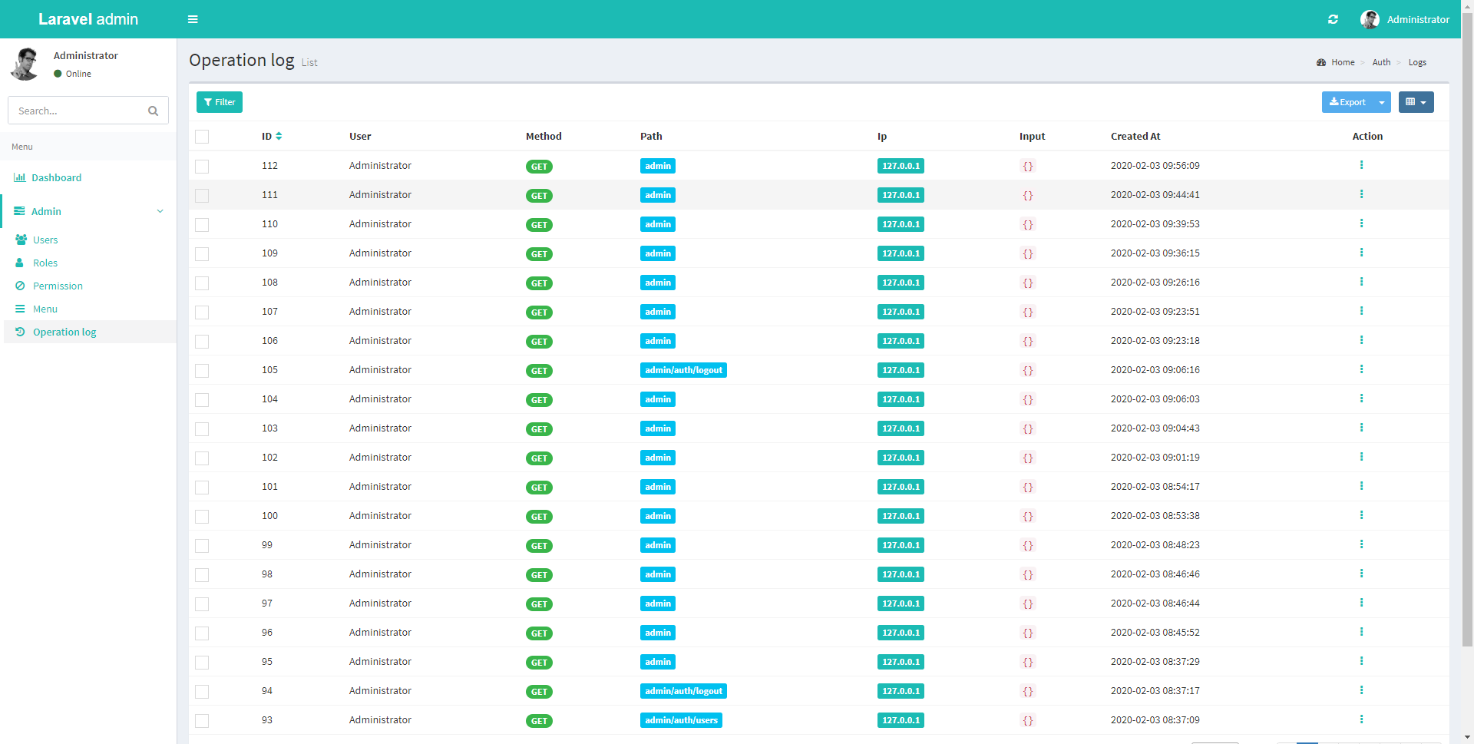Click the page vertical scrollbar
Viewport: 1474px width, 744px height.
tap(1467, 330)
